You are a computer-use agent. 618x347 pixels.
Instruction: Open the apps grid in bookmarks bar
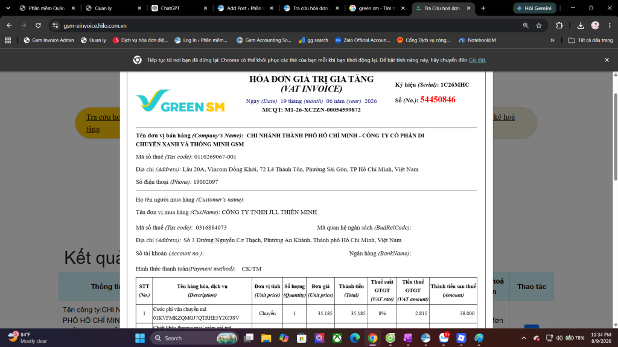8,40
